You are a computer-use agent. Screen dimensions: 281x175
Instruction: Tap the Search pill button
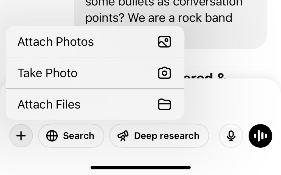click(x=71, y=136)
